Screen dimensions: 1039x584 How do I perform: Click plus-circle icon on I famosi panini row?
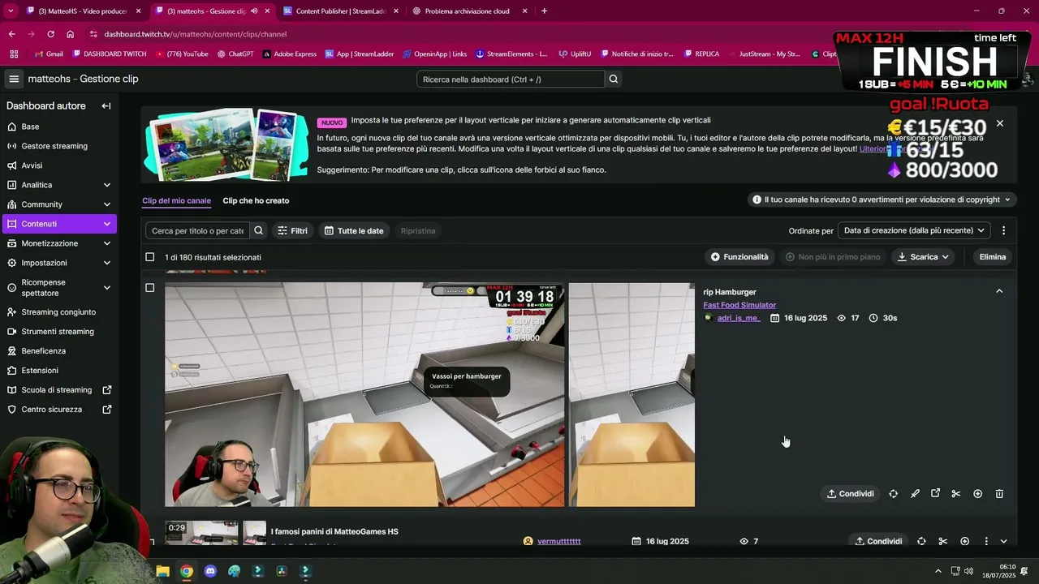click(x=964, y=541)
